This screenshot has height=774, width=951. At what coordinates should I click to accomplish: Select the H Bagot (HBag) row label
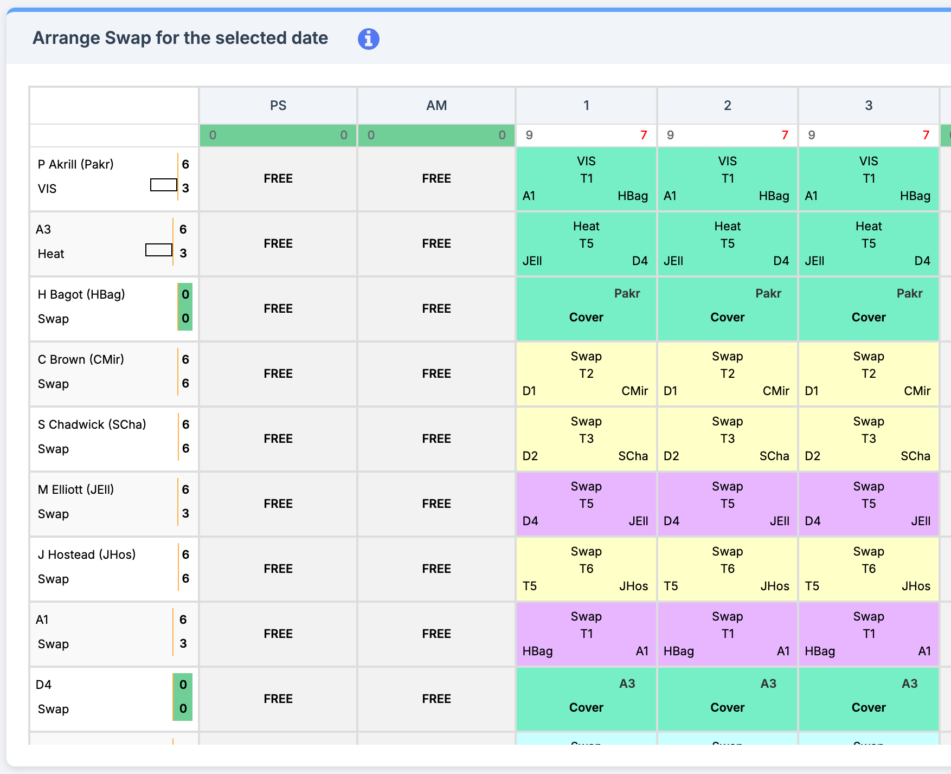pyautogui.click(x=81, y=294)
